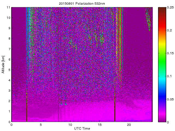Click the x-axis tick label 15

tap(100, 125)
